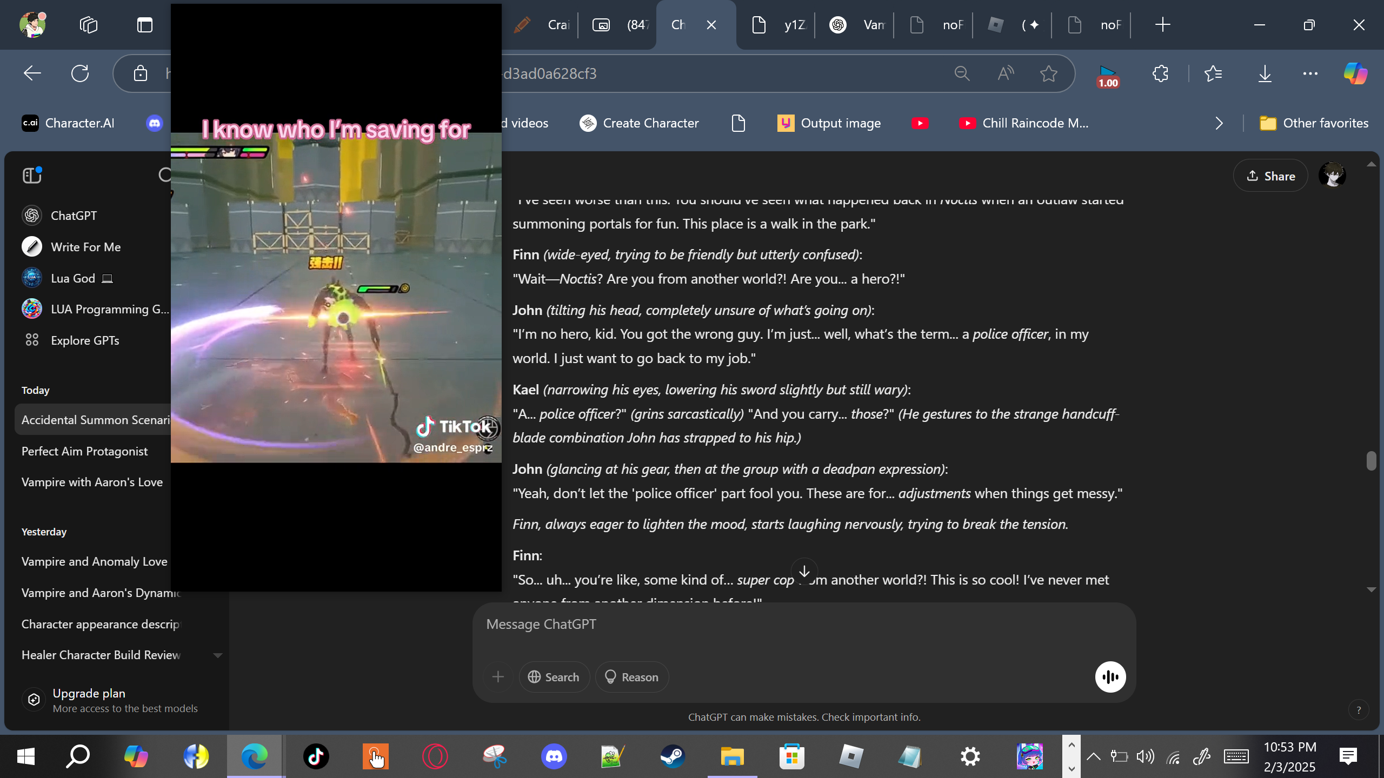Start Read Aloud from address bar
The image size is (1384, 778).
click(1005, 73)
